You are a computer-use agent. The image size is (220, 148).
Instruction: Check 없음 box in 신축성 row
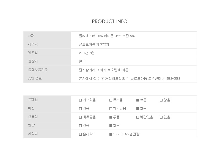[x=161, y=117]
